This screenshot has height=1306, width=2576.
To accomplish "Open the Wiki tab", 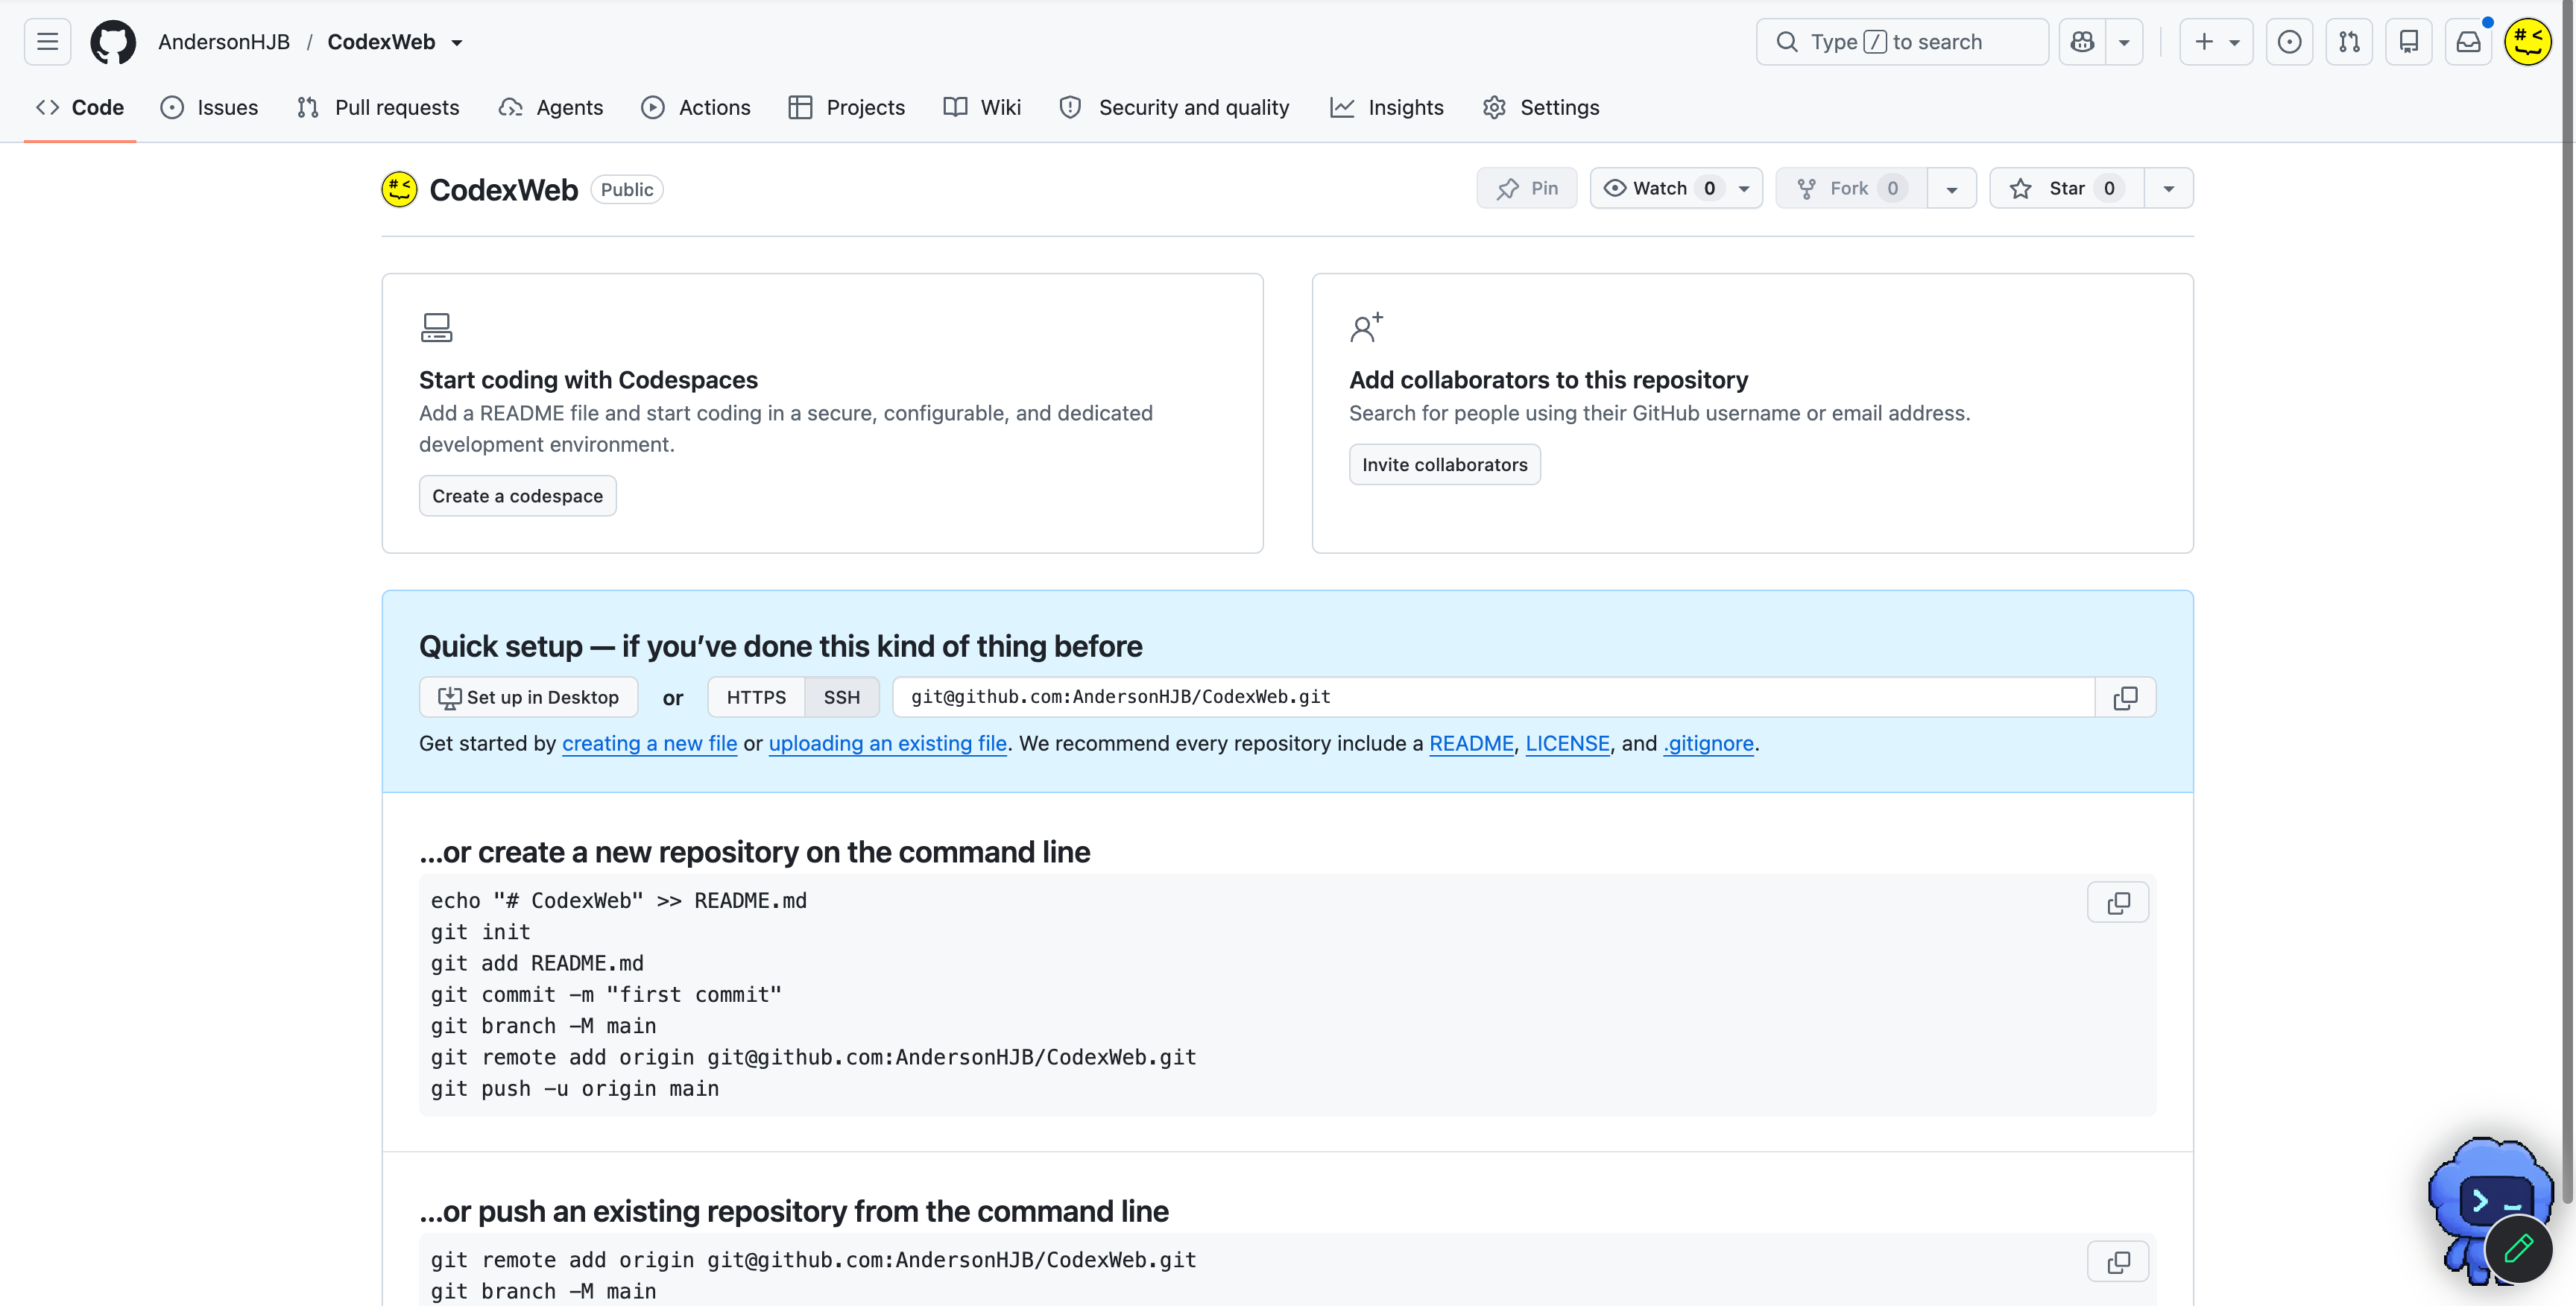I will coord(982,107).
